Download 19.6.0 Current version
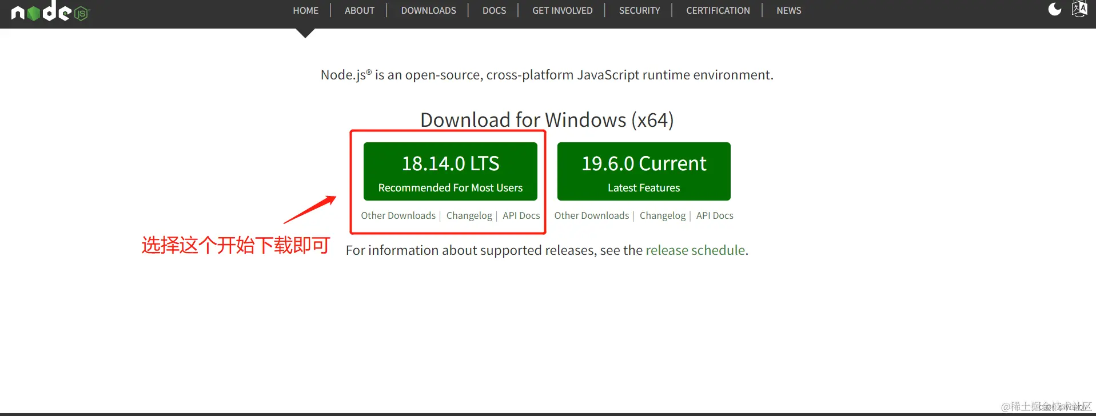Viewport: 1096px width, 416px height. point(644,171)
